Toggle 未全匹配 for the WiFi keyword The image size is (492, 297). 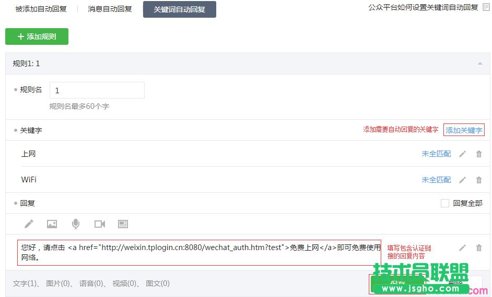tap(436, 180)
